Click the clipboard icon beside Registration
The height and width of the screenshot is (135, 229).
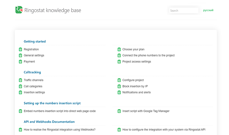(20, 49)
